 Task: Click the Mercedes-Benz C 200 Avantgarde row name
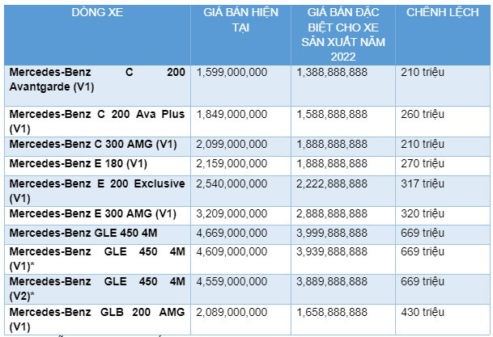[97, 78]
